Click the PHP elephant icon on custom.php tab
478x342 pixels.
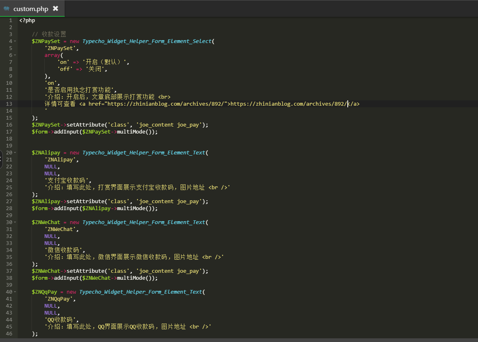coord(7,9)
